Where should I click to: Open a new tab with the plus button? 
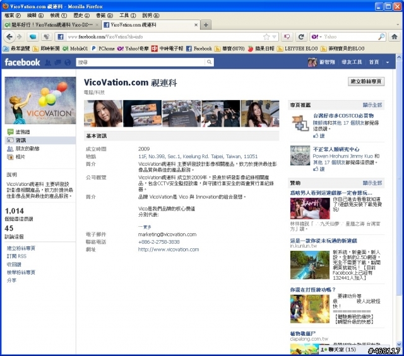[x=206, y=25]
